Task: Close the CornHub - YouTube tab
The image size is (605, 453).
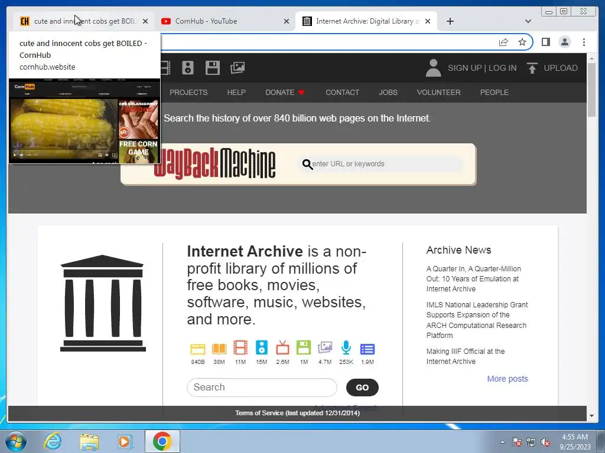Action: [287, 21]
